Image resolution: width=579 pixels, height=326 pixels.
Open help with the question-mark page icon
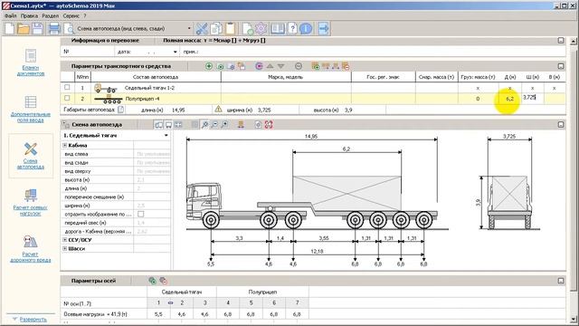tap(292, 28)
